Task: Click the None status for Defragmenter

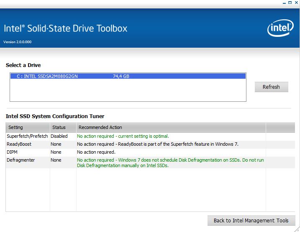Action: click(x=56, y=160)
